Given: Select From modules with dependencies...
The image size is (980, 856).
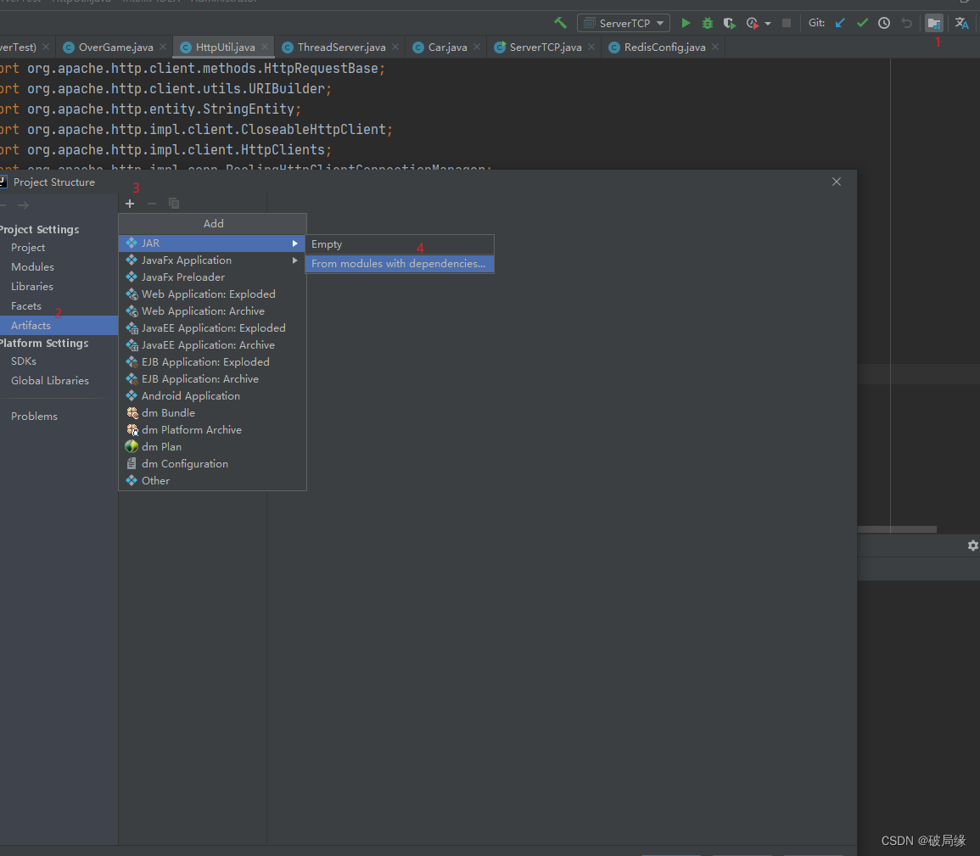Looking at the screenshot, I should coord(400,264).
